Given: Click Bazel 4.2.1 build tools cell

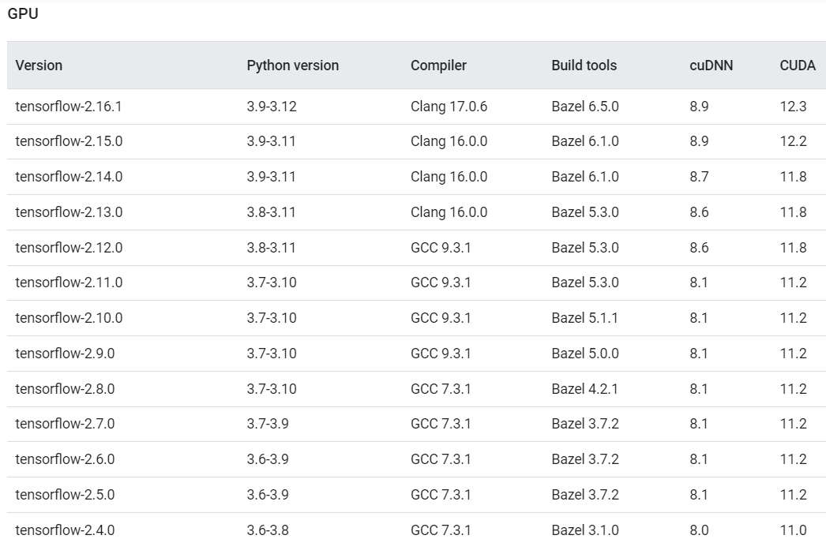Looking at the screenshot, I should click(x=585, y=389).
